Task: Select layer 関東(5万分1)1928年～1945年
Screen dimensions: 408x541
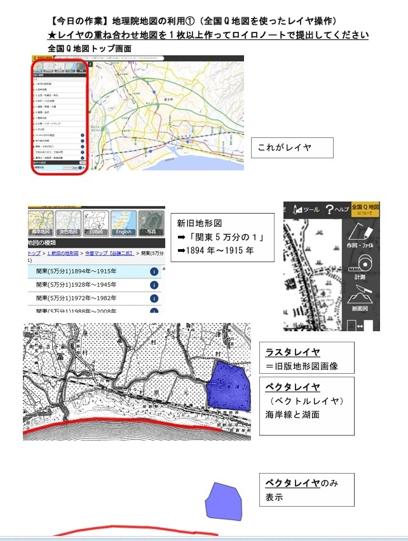Action: (x=79, y=285)
